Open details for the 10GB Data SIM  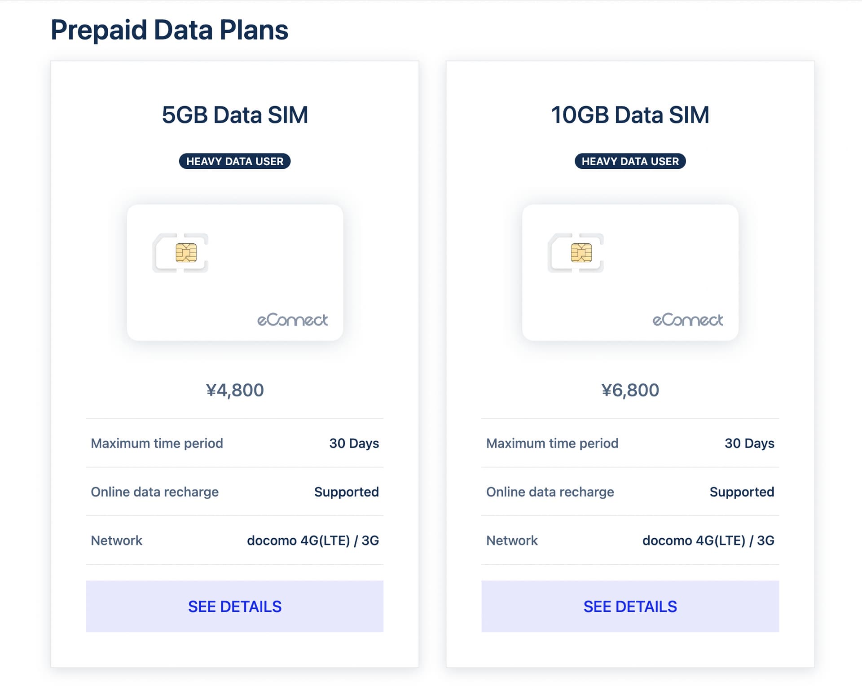click(x=630, y=606)
